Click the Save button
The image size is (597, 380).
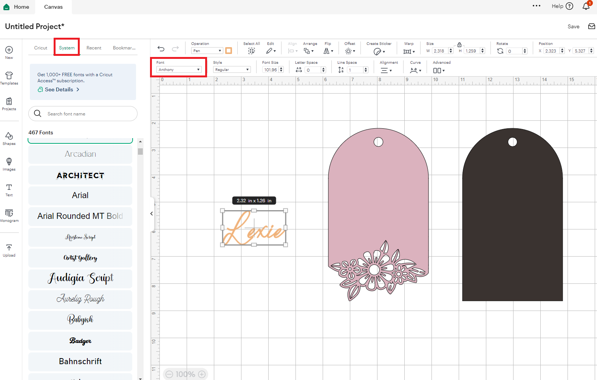573,26
